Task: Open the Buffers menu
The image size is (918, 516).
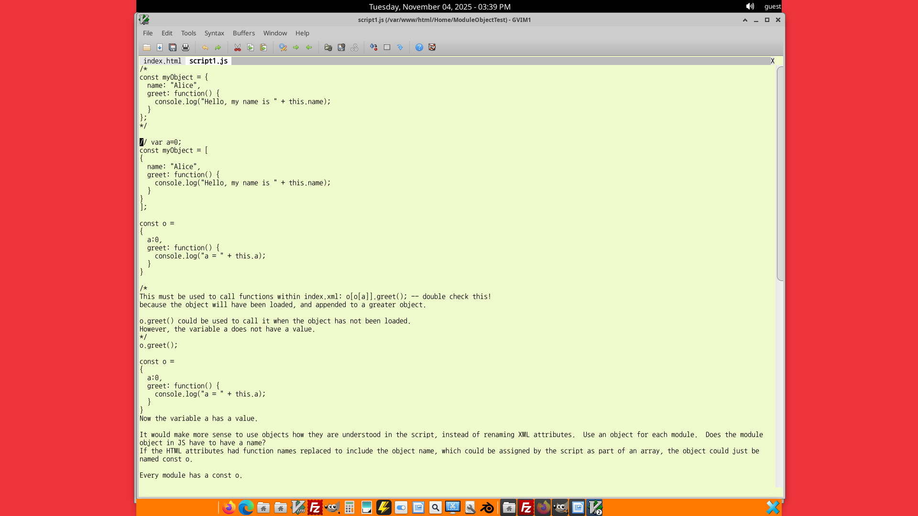Action: click(x=244, y=33)
